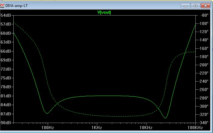Click the -280° phase axis label
Image resolution: width=213 pixels, height=133 pixels.
click(204, 98)
